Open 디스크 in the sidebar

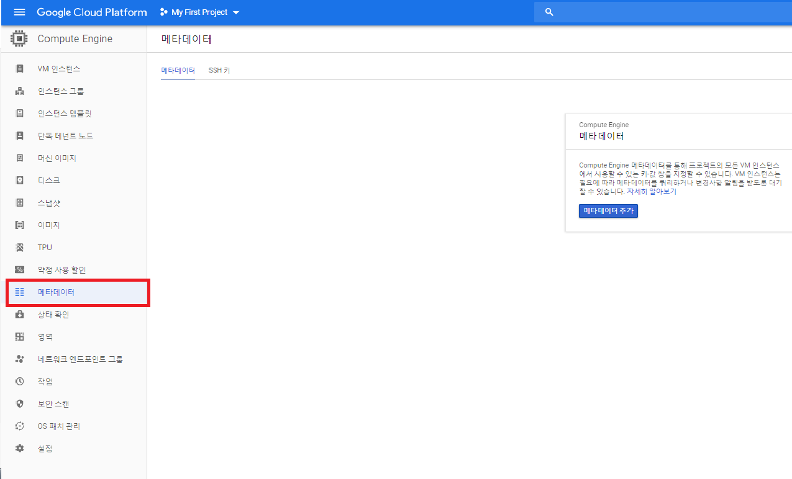coord(48,181)
